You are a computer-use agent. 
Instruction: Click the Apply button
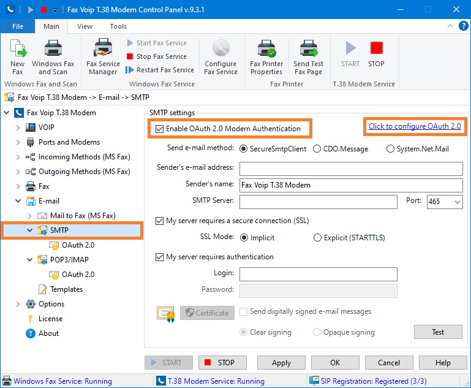click(x=282, y=363)
